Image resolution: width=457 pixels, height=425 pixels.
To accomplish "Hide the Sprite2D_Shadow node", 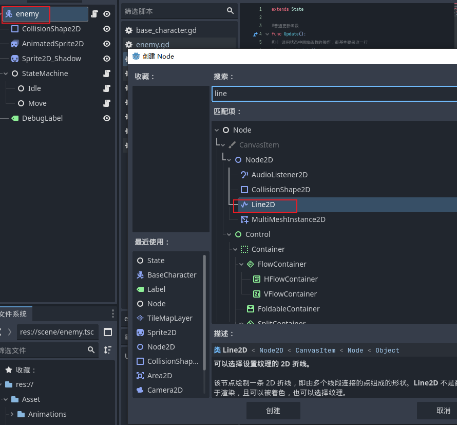I will (107, 59).
